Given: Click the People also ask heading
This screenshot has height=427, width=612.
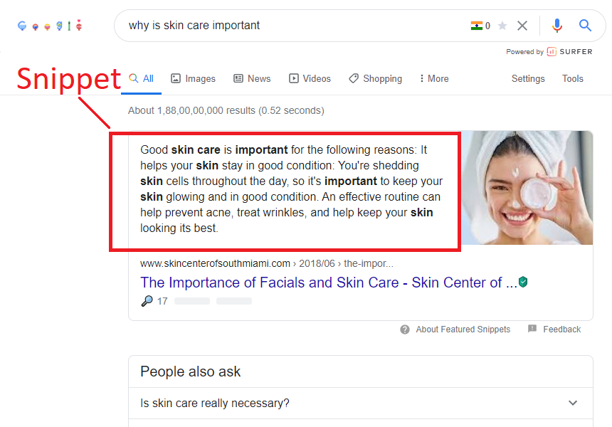Looking at the screenshot, I should tap(191, 371).
